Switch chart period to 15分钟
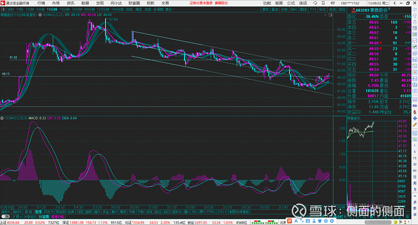The height and width of the screenshot is (225, 418). 64,9
